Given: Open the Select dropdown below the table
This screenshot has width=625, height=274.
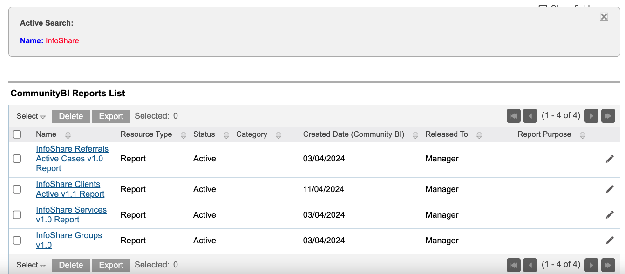Looking at the screenshot, I should [x=30, y=265].
